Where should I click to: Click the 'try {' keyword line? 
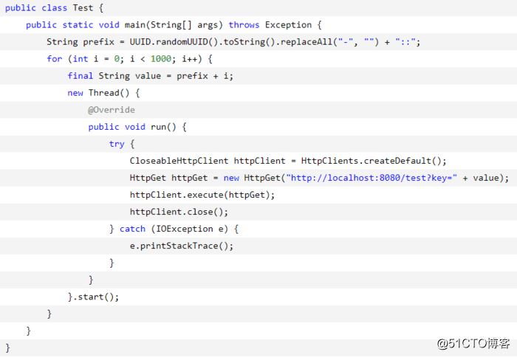click(x=122, y=144)
